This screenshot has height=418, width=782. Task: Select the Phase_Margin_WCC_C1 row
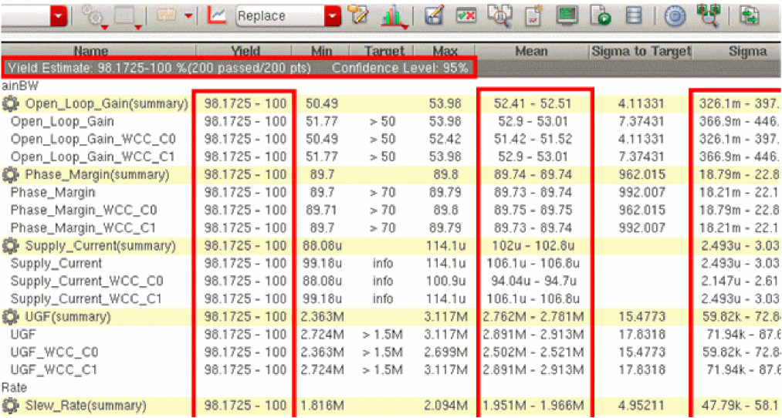[391, 228]
